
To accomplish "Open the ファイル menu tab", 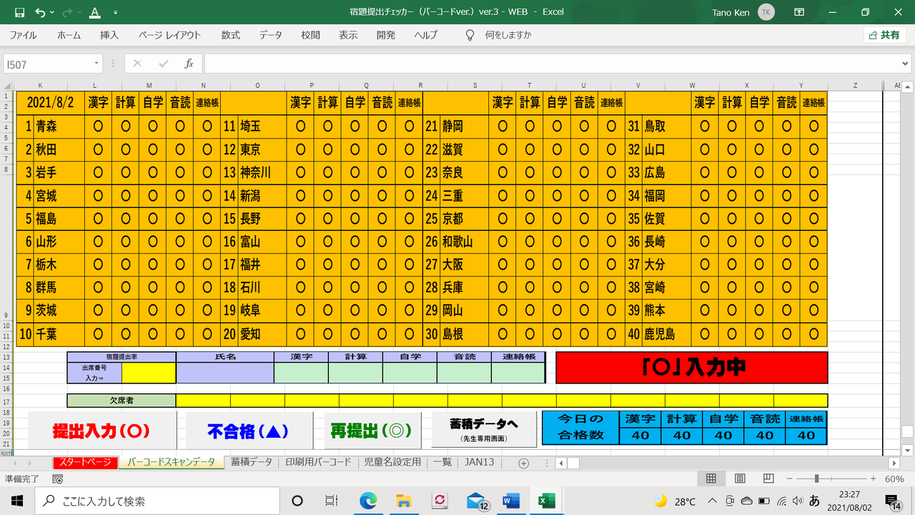I will click(23, 34).
